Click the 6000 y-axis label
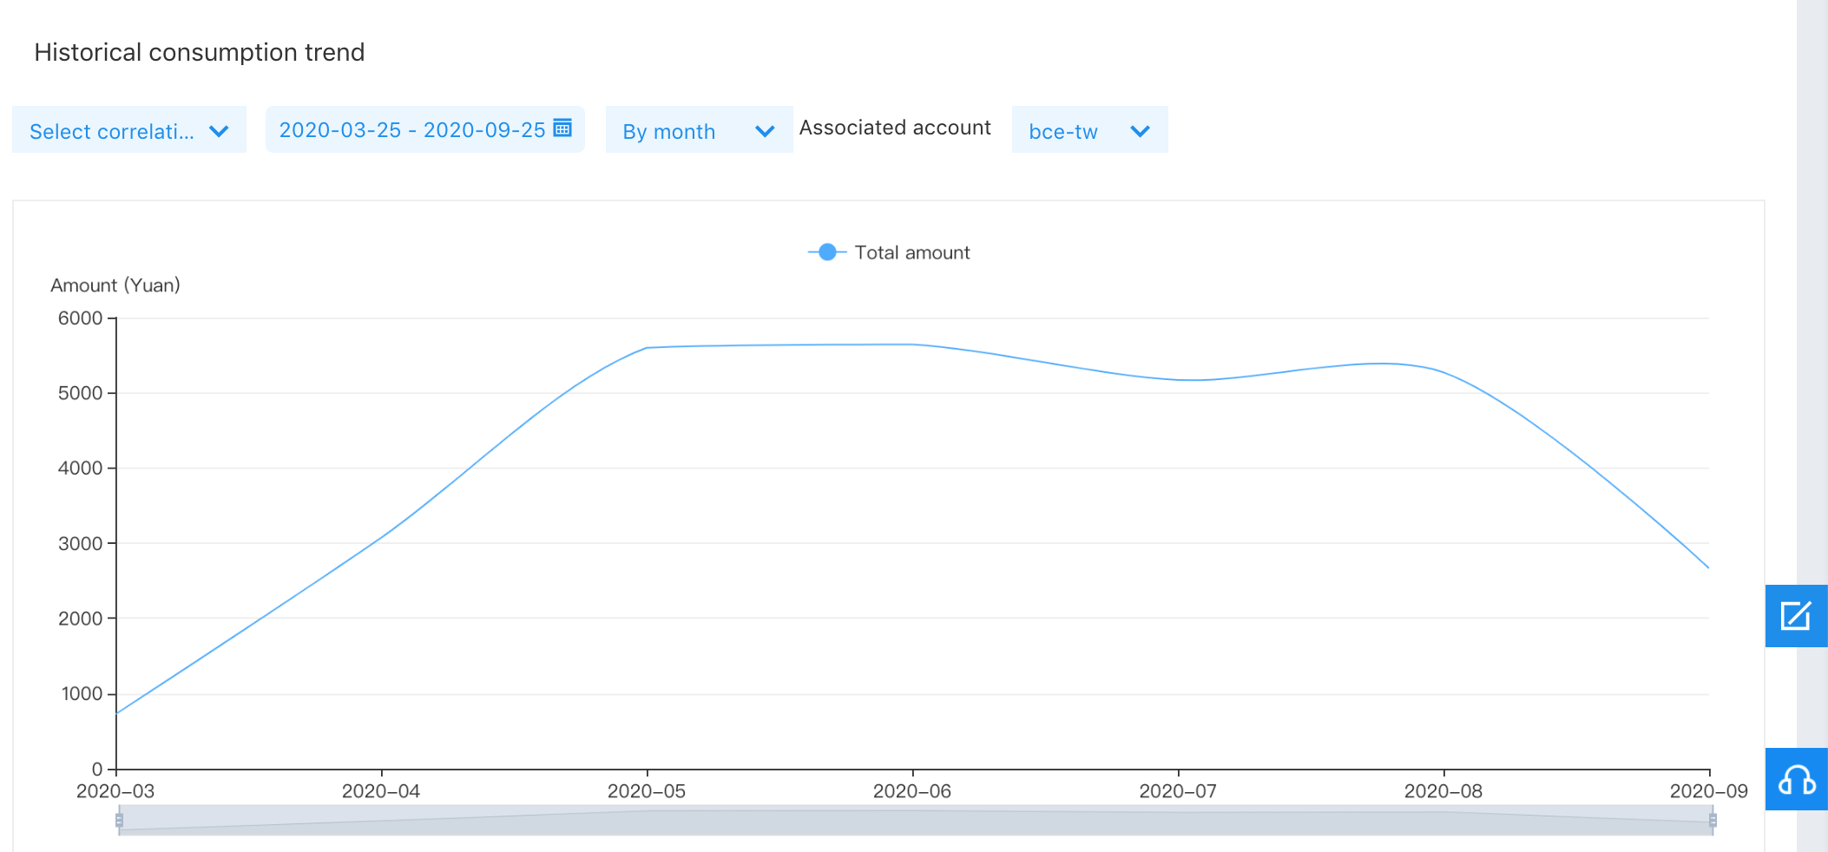The height and width of the screenshot is (852, 1828). click(80, 318)
